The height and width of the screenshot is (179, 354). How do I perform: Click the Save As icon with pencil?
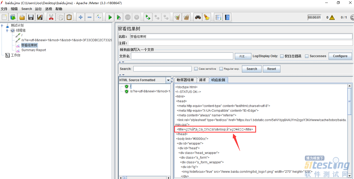tap(40, 17)
